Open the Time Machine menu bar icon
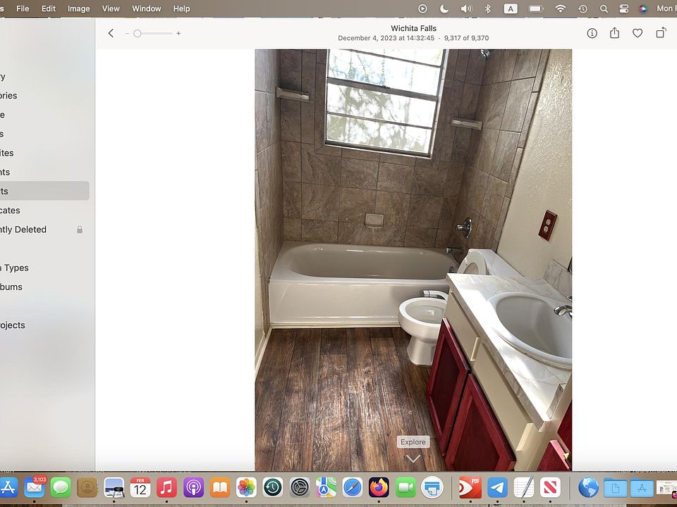Screen dimensions: 677x507 coord(583,8)
